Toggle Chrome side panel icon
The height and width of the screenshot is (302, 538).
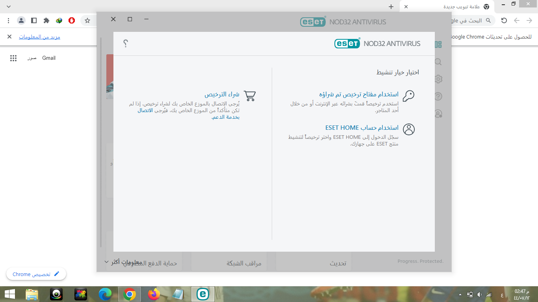(34, 20)
